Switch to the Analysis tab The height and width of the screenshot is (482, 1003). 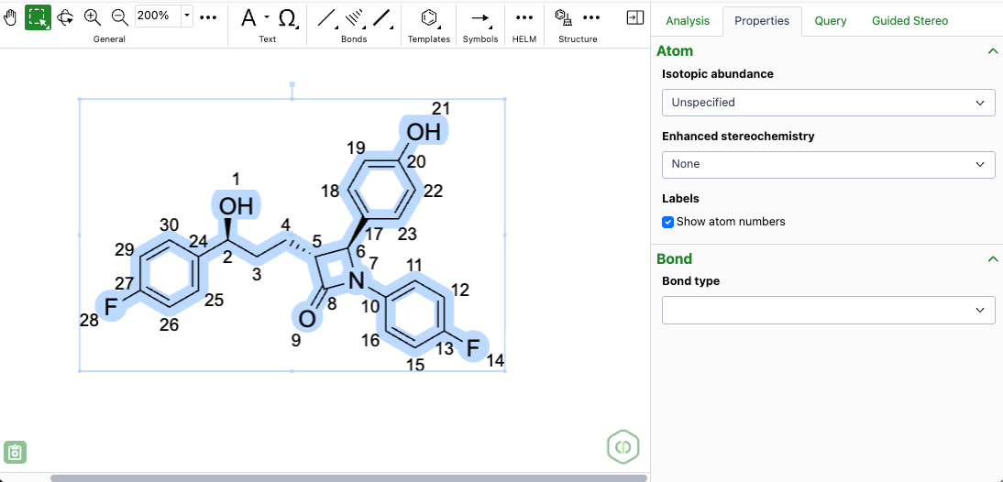[688, 20]
